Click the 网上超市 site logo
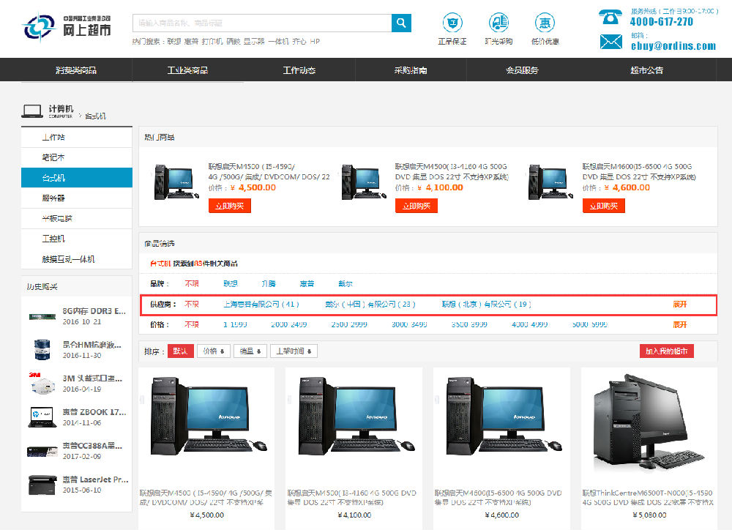The height and width of the screenshot is (530, 732). (67, 26)
